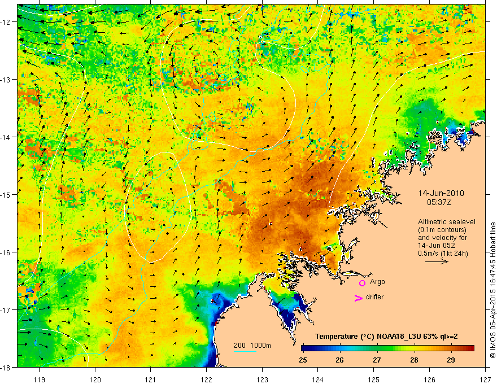This screenshot has height=384, width=497.
Task: Click the time label 05:37Z
Action: click(439, 202)
